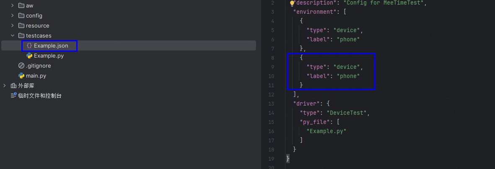Expand the resource folder chevron
Screen dimensions: 495x169
point(12,26)
